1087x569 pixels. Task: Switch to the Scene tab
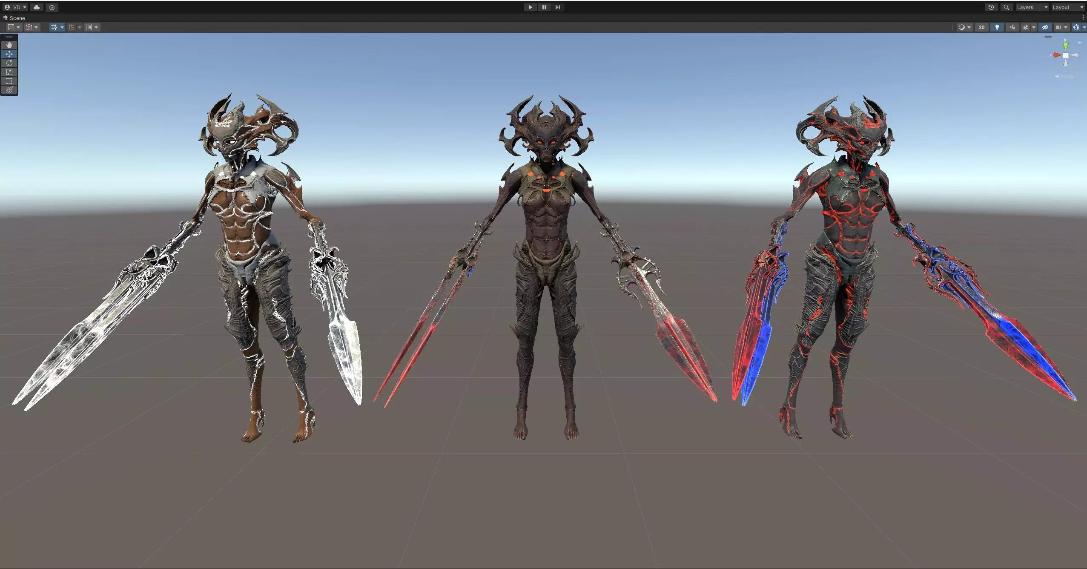pyautogui.click(x=14, y=18)
